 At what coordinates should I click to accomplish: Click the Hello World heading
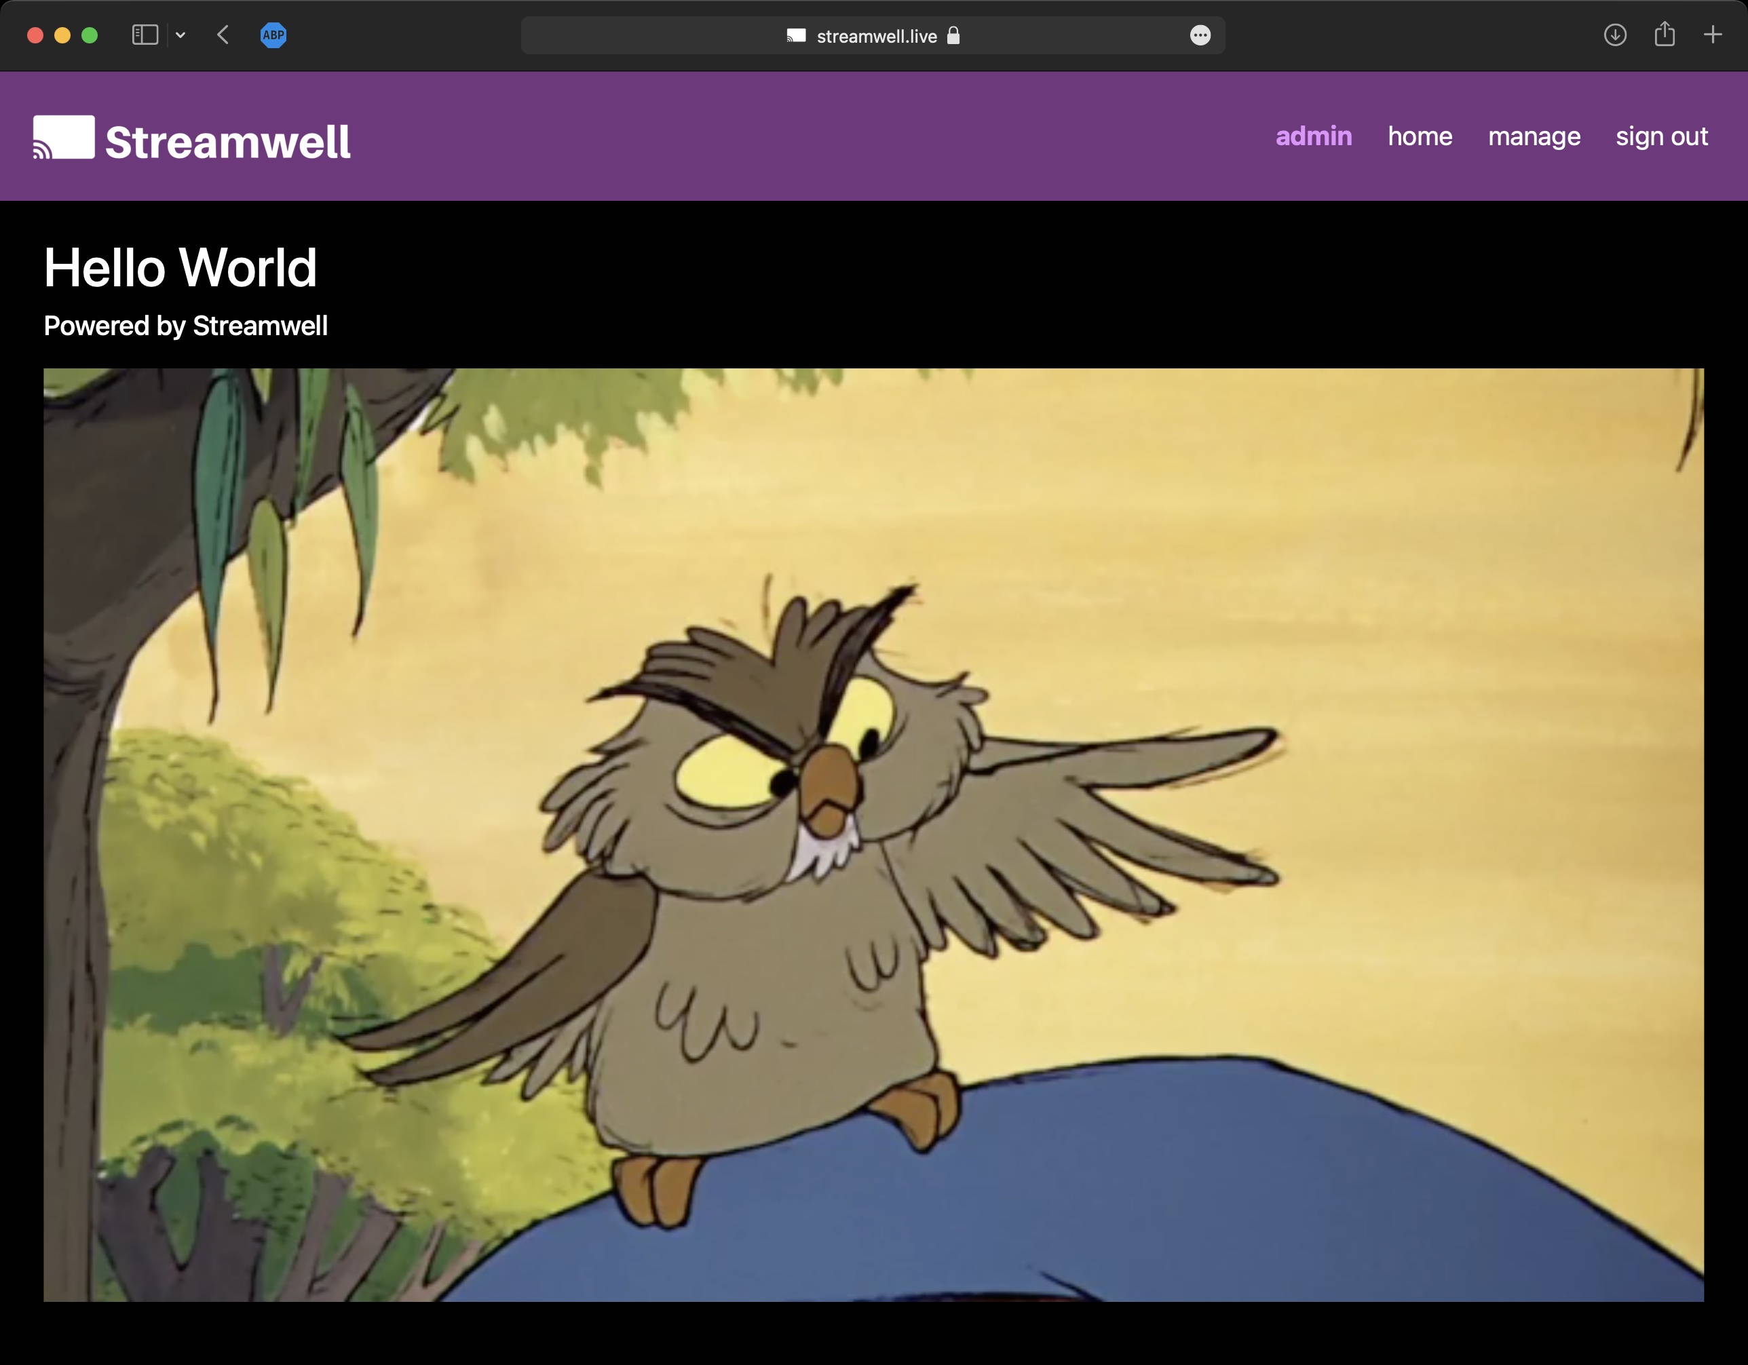click(180, 268)
